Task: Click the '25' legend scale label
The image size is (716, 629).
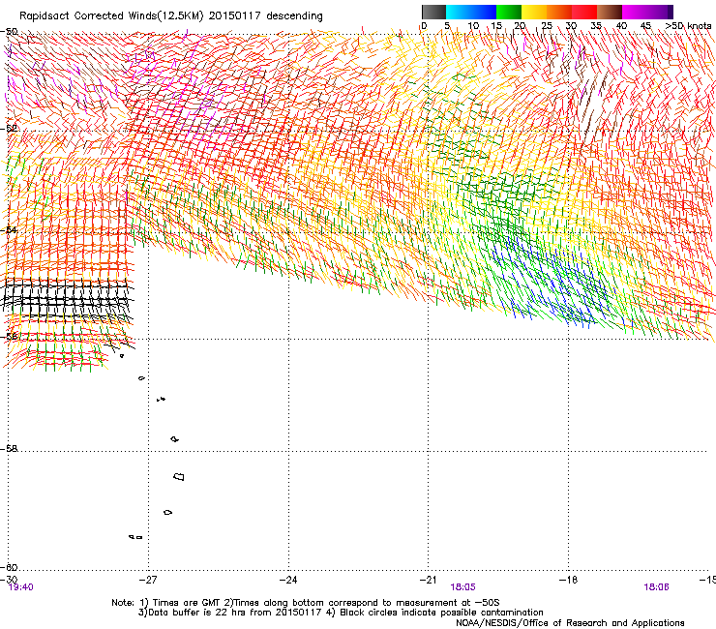Action: click(546, 26)
